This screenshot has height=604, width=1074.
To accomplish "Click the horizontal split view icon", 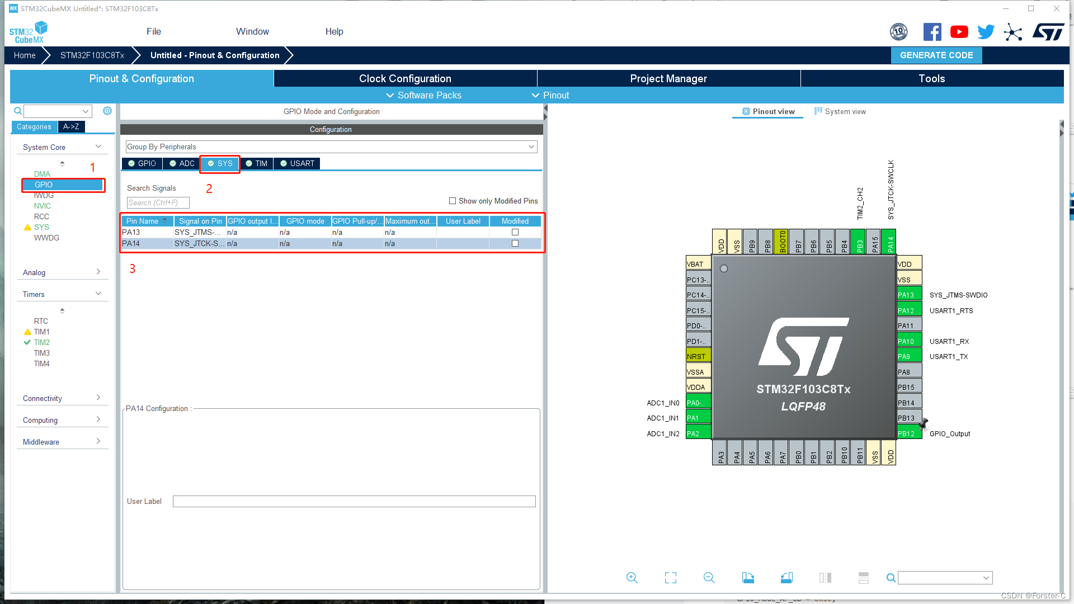I will point(864,578).
